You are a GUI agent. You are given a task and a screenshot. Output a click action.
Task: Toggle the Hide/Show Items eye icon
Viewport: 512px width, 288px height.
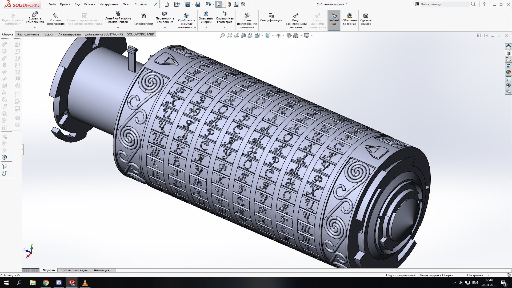tap(278, 35)
